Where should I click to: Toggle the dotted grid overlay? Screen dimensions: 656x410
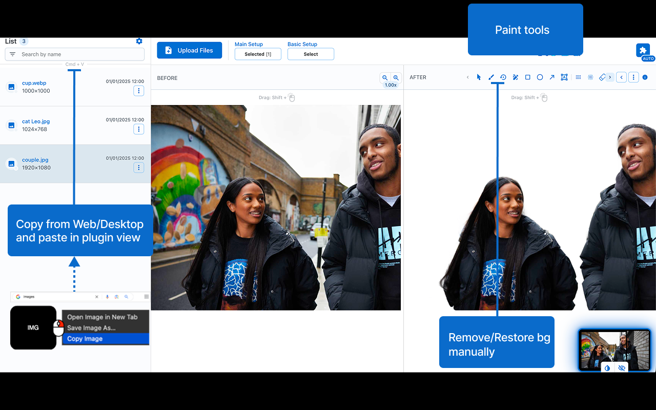tap(578, 77)
